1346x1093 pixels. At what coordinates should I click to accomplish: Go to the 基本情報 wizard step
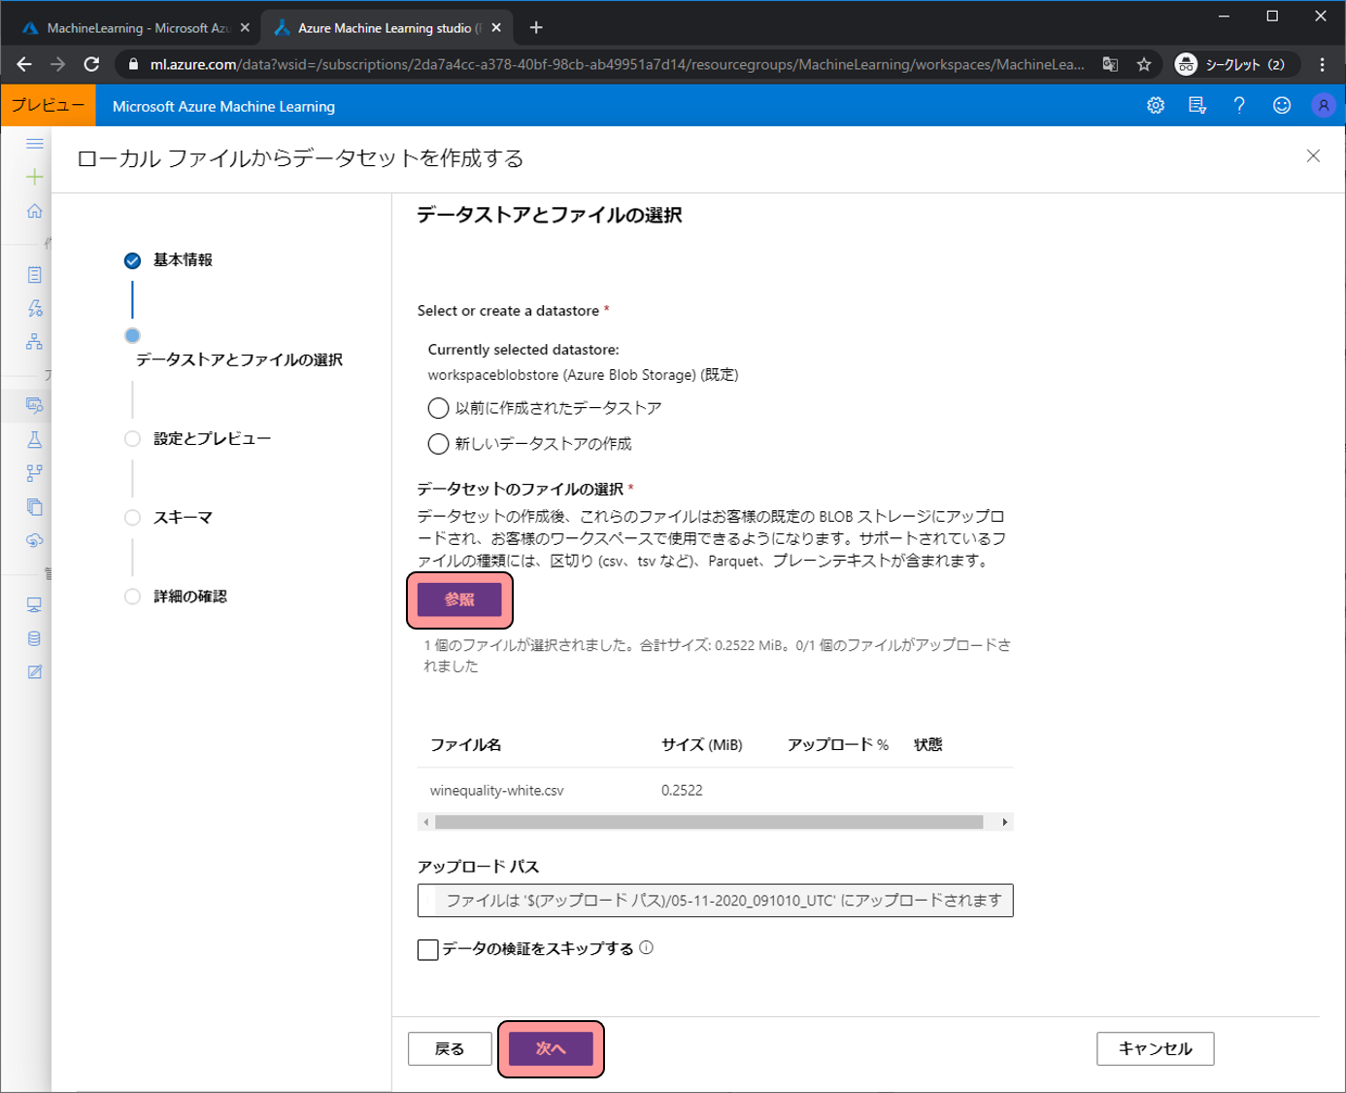183,259
